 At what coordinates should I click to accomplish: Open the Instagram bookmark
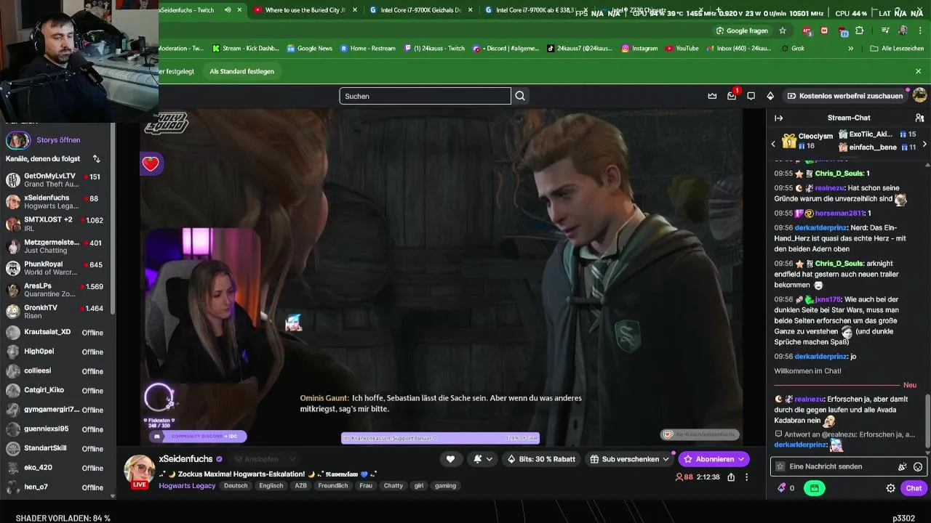coord(639,49)
